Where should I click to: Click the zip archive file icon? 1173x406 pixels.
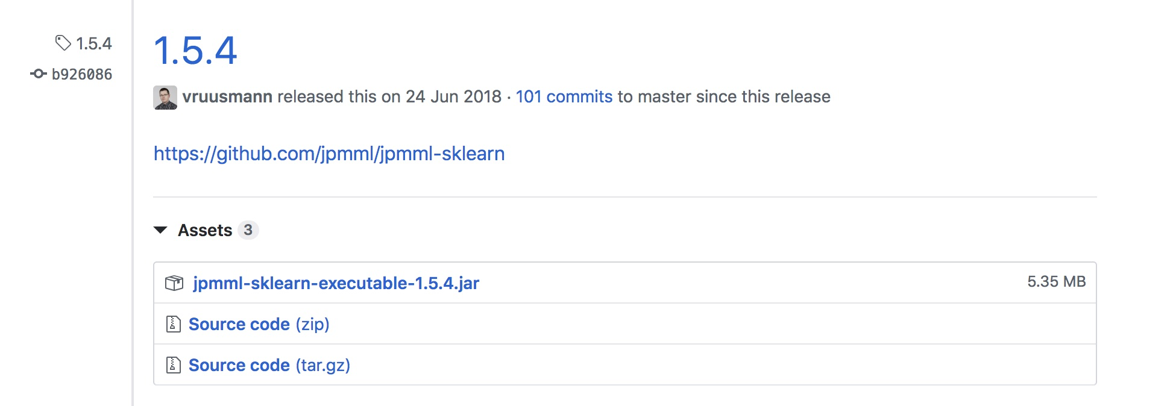(174, 324)
